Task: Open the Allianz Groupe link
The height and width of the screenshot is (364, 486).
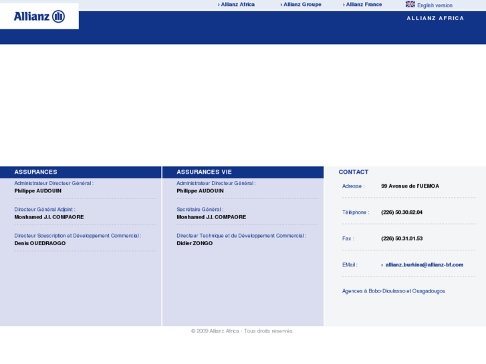Action: tap(301, 4)
